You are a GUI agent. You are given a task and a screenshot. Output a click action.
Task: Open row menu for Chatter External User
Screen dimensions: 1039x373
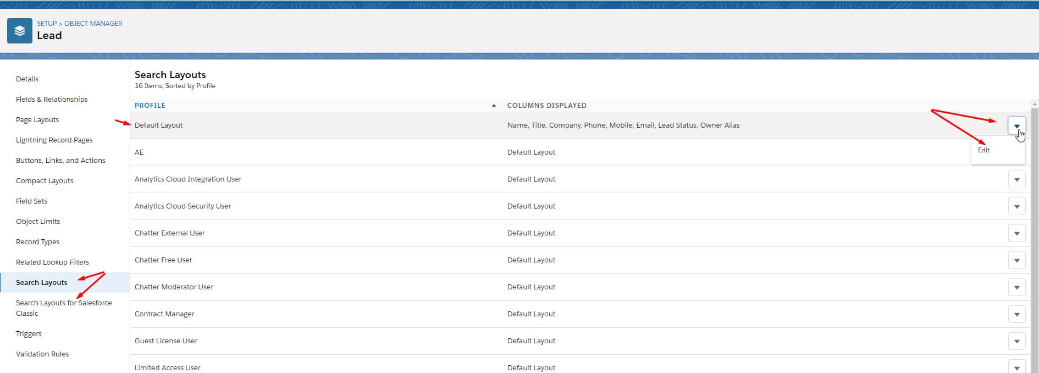click(1016, 234)
